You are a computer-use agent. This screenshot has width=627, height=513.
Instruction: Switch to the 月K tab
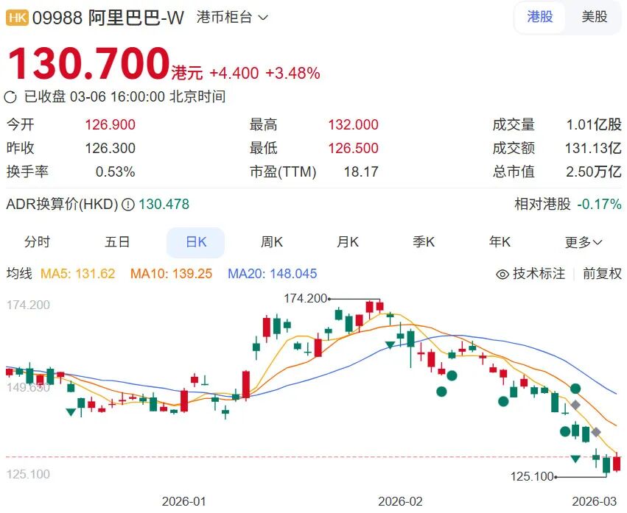[x=348, y=242]
